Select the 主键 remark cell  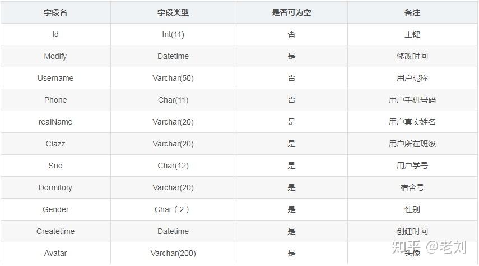(412, 34)
